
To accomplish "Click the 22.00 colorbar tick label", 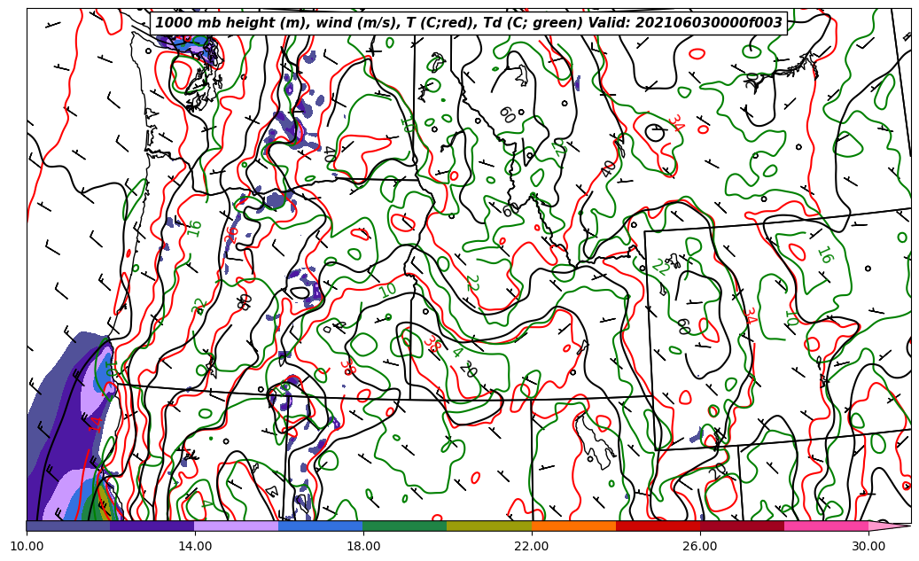I will pyautogui.click(x=532, y=546).
